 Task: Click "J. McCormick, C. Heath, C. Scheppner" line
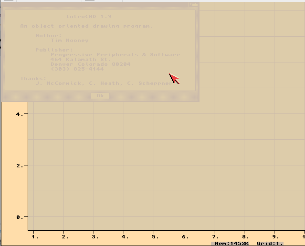[x=104, y=83]
